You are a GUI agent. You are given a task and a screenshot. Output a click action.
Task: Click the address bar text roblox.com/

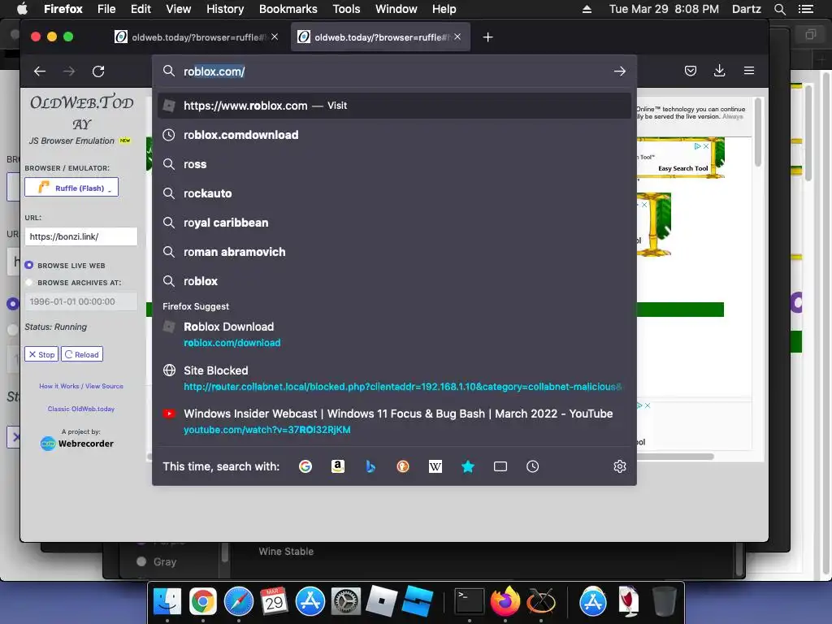pyautogui.click(x=214, y=71)
